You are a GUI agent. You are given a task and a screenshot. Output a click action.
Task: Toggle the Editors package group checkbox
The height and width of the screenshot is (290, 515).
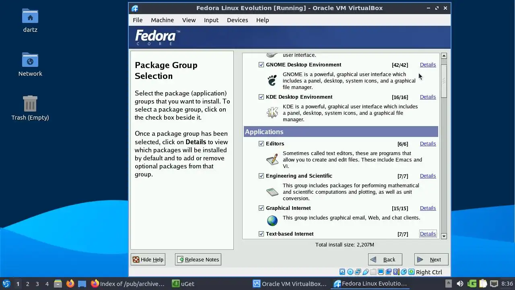[x=261, y=143]
